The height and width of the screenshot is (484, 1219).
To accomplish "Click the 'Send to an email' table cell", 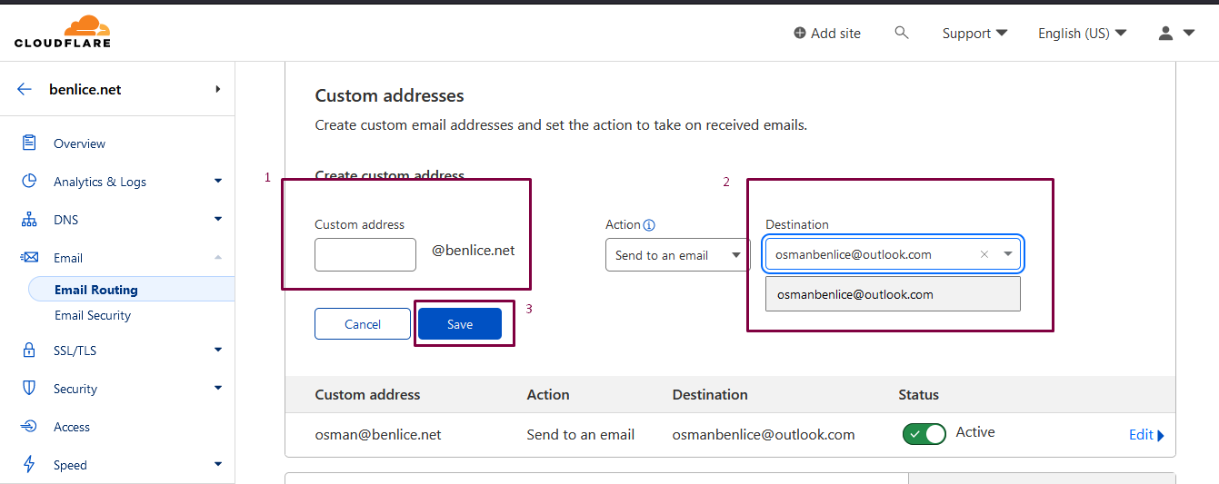I will (x=581, y=434).
